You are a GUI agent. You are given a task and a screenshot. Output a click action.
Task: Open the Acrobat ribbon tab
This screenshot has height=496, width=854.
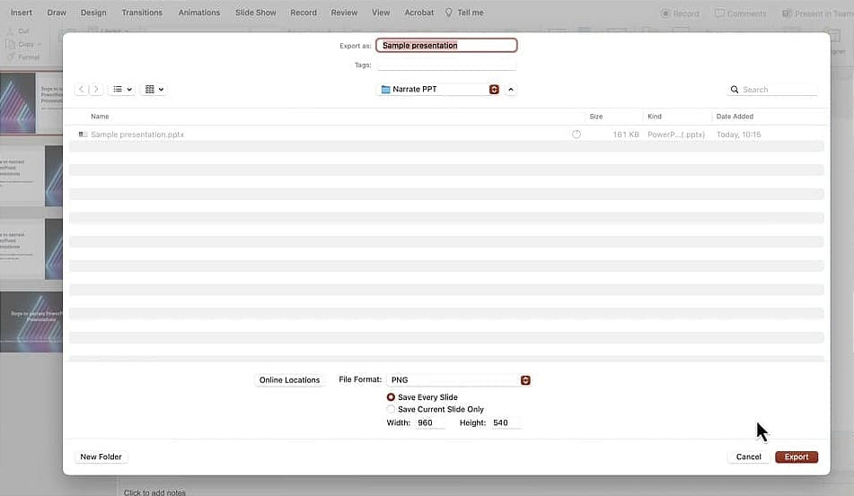tap(418, 13)
